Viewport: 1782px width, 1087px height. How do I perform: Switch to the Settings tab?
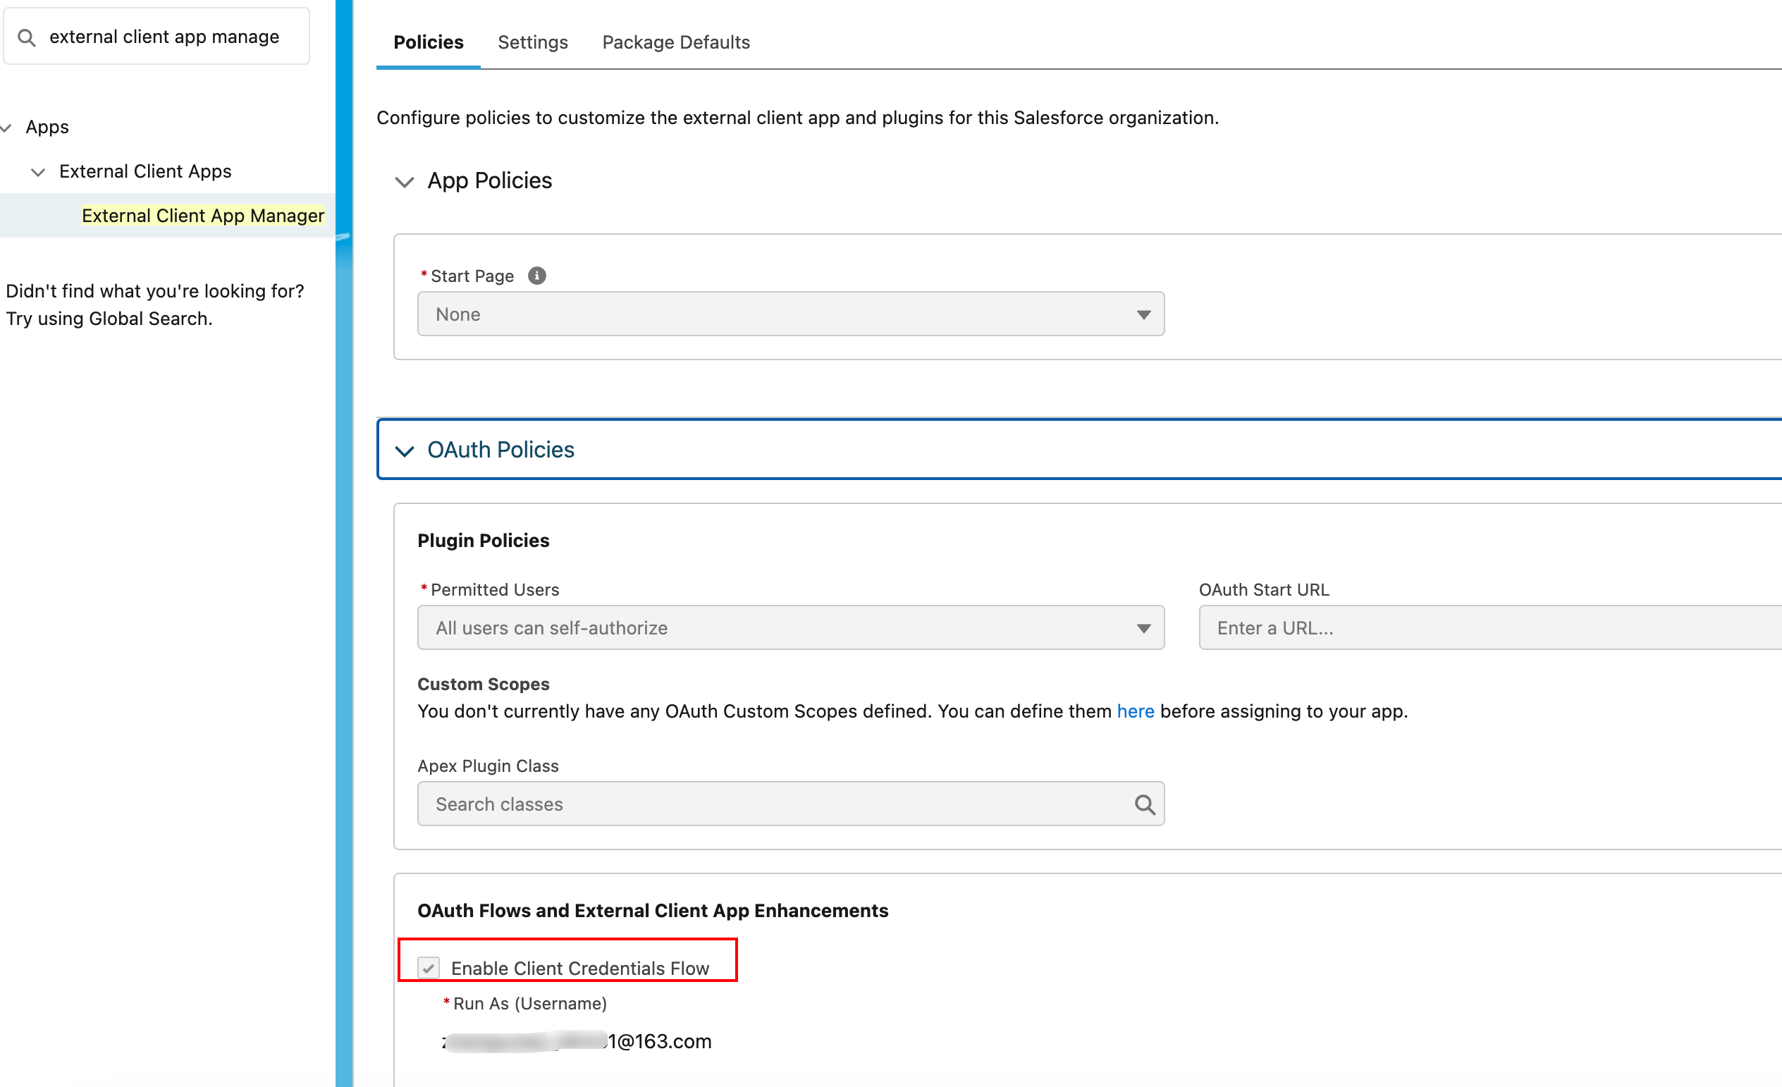click(x=532, y=43)
